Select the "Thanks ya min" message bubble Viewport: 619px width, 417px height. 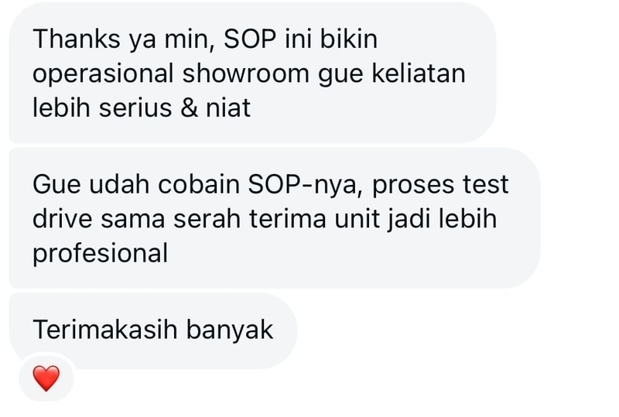(253, 73)
